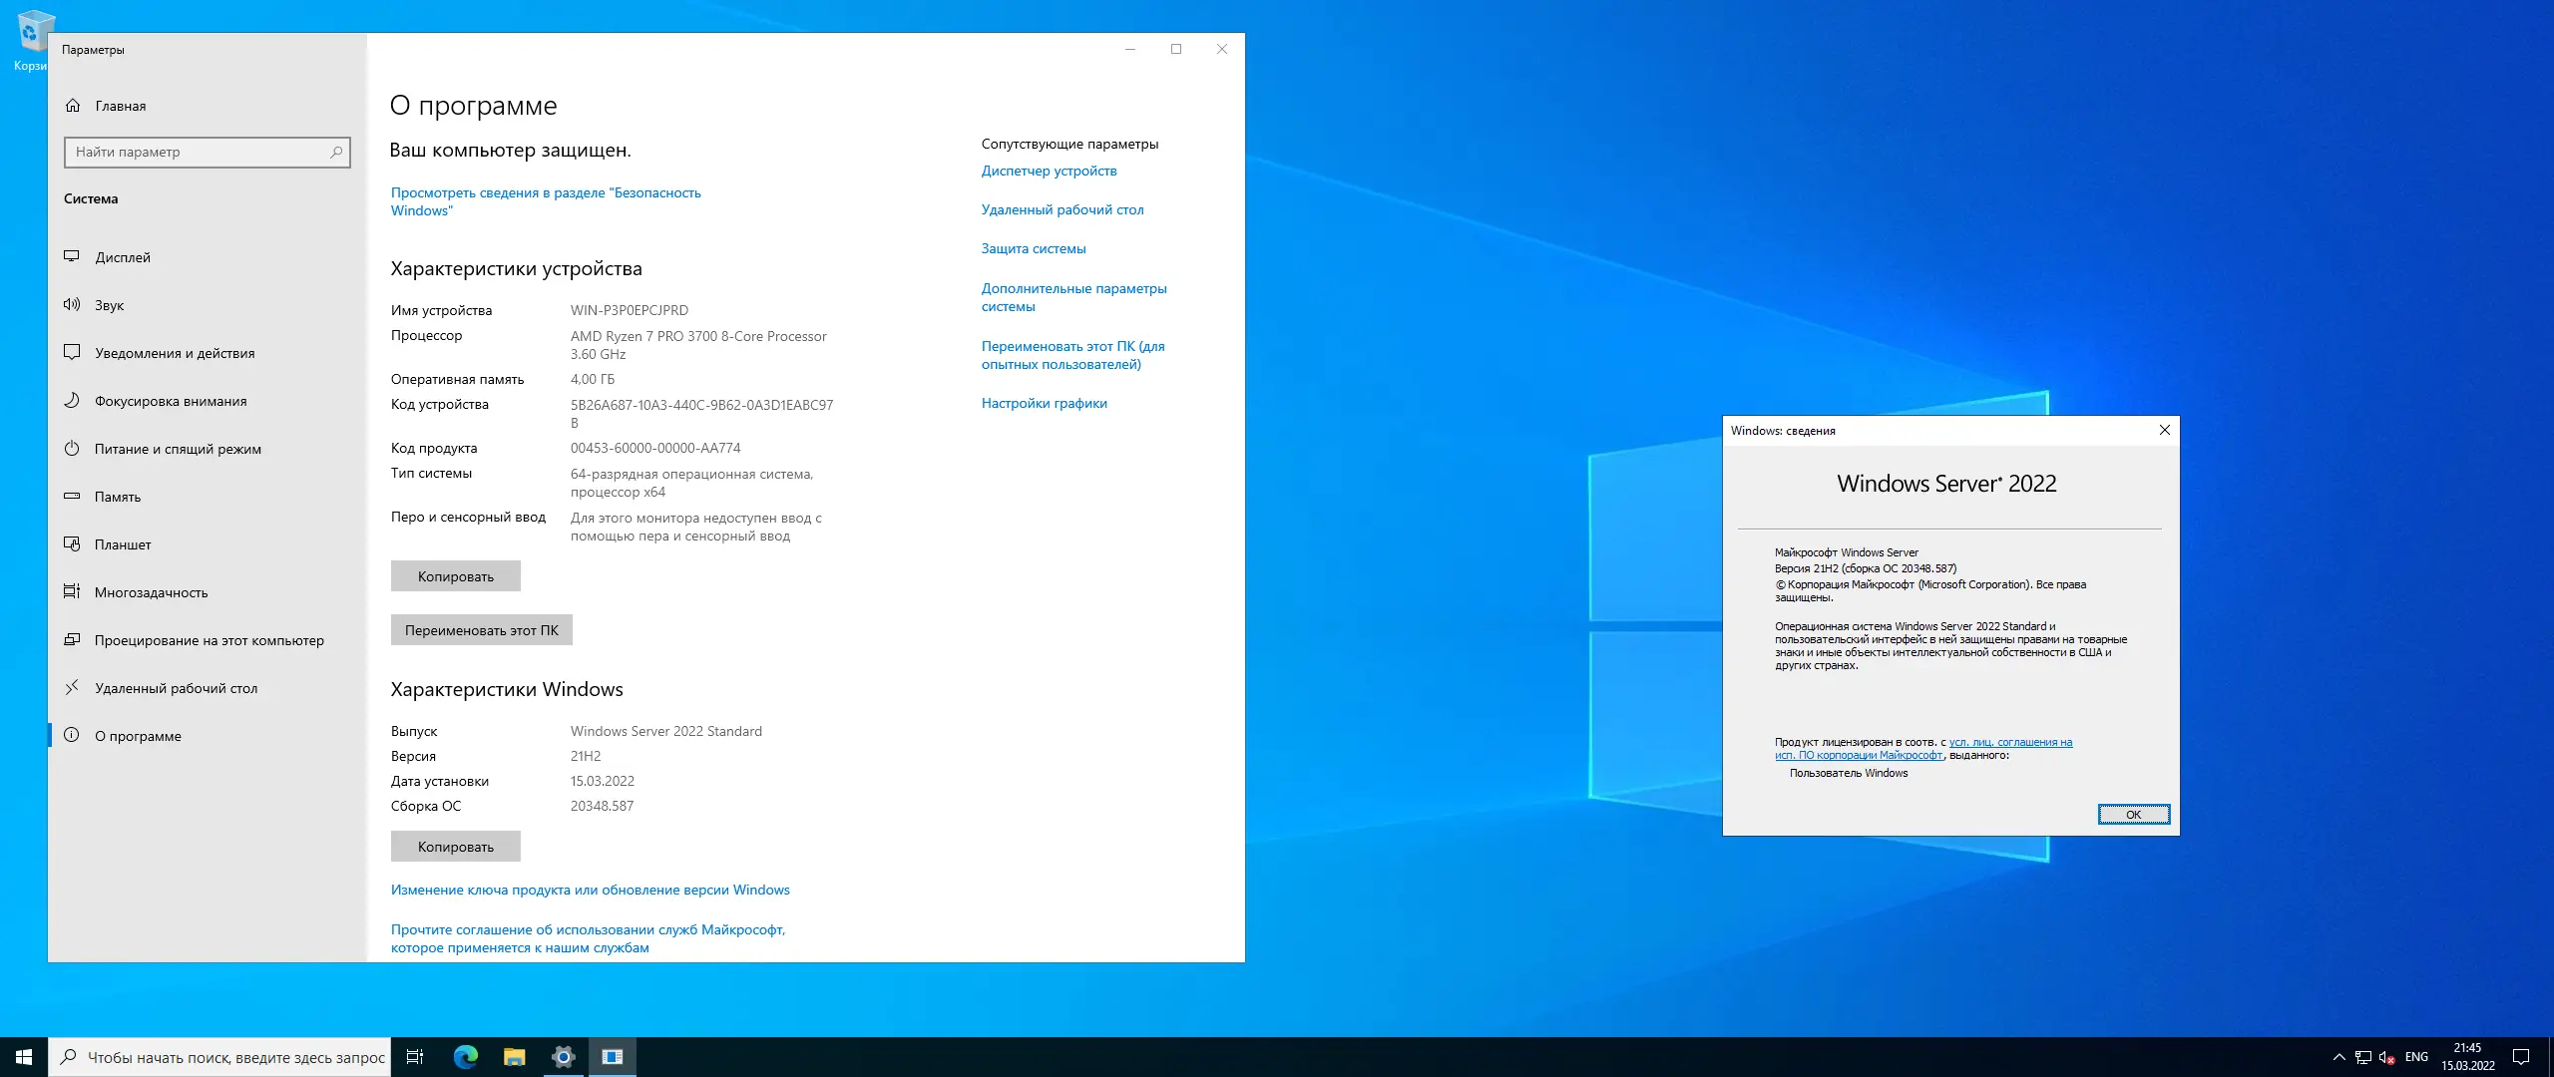Click the network icon in the system tray
Screen dimensions: 2554x1077
(x=2362, y=1057)
